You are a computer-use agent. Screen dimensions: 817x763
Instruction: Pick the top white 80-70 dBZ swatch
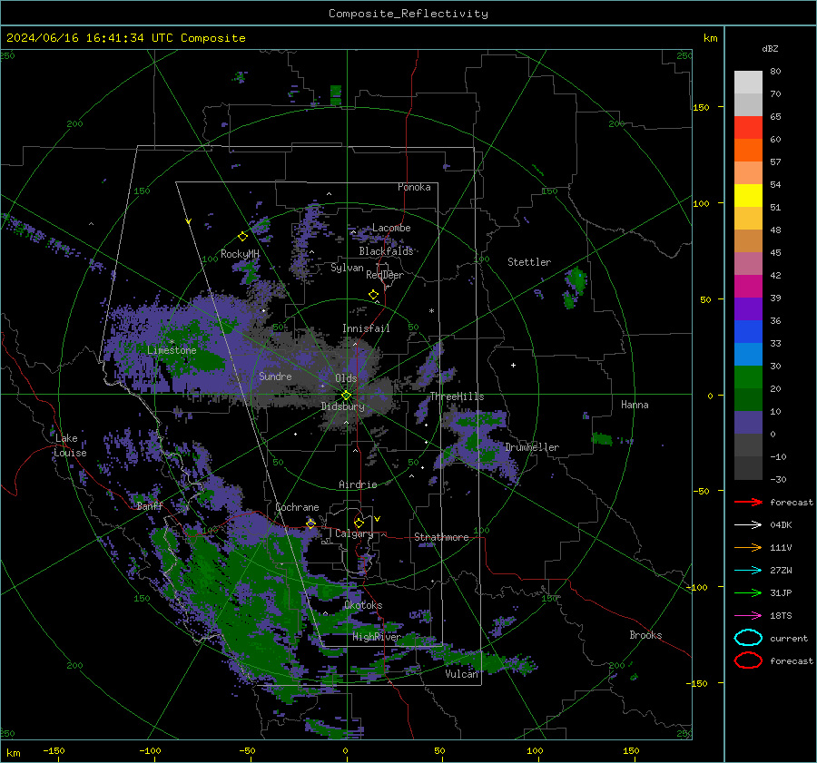[748, 83]
